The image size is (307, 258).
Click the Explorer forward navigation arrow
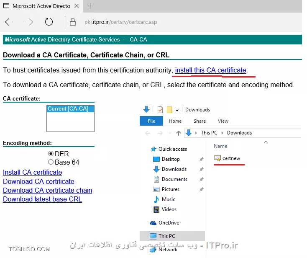coord(160,133)
